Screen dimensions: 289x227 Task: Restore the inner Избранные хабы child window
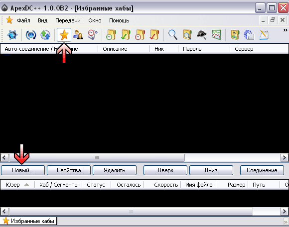pos(273,20)
